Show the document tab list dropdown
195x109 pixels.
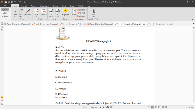point(194,24)
